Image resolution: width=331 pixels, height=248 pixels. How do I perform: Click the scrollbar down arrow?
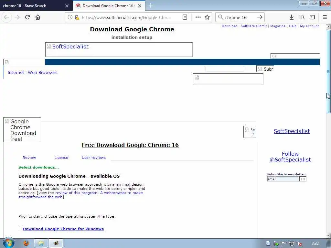tap(328, 235)
